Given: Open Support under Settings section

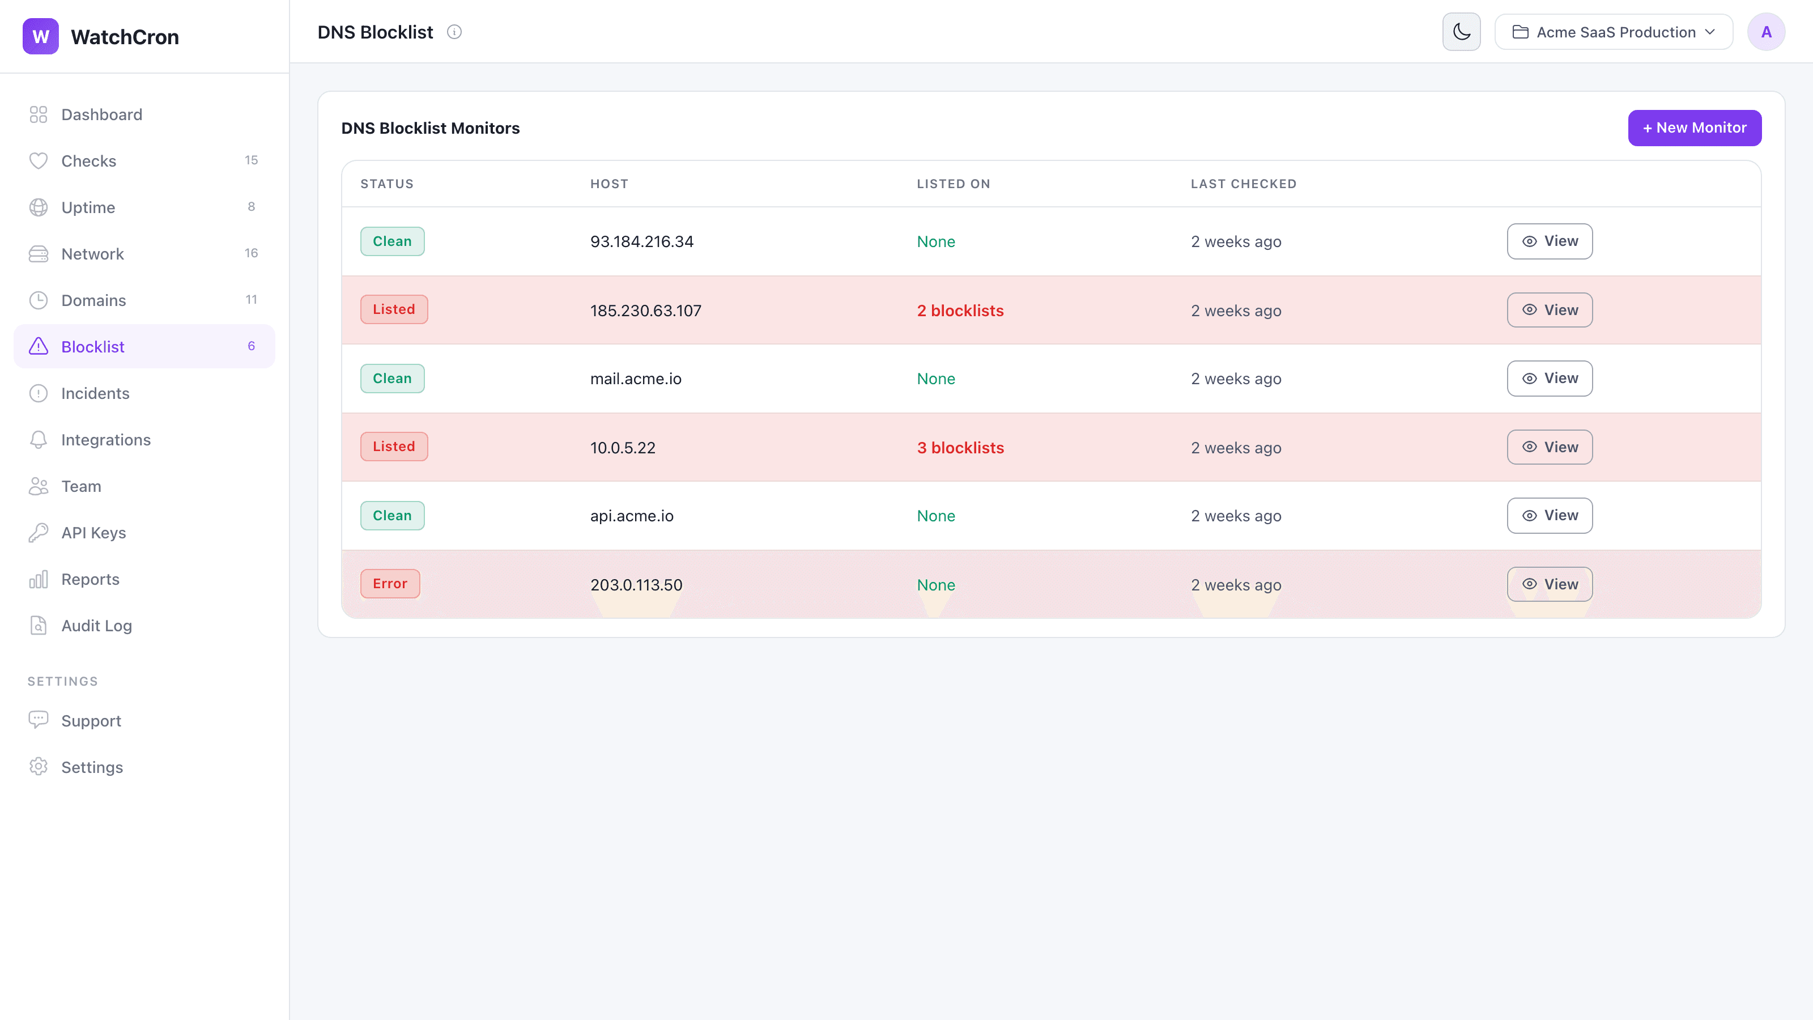Looking at the screenshot, I should pyautogui.click(x=144, y=720).
